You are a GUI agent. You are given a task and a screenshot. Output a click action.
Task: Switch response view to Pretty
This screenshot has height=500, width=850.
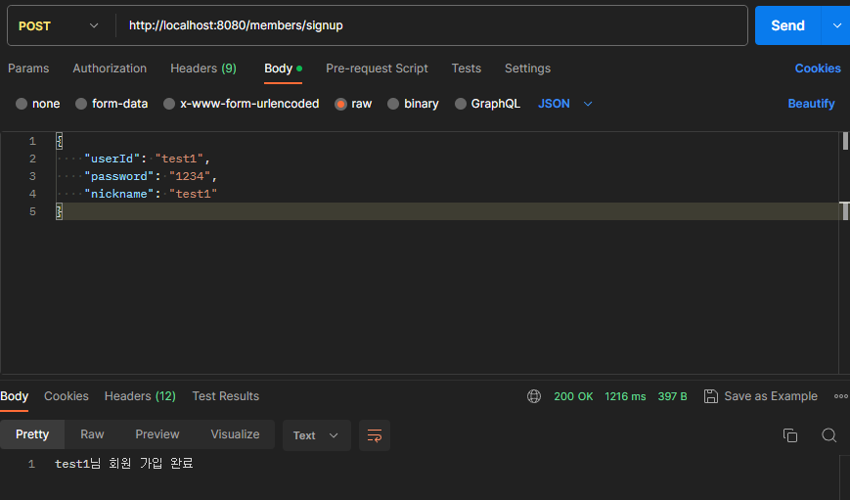(32, 434)
